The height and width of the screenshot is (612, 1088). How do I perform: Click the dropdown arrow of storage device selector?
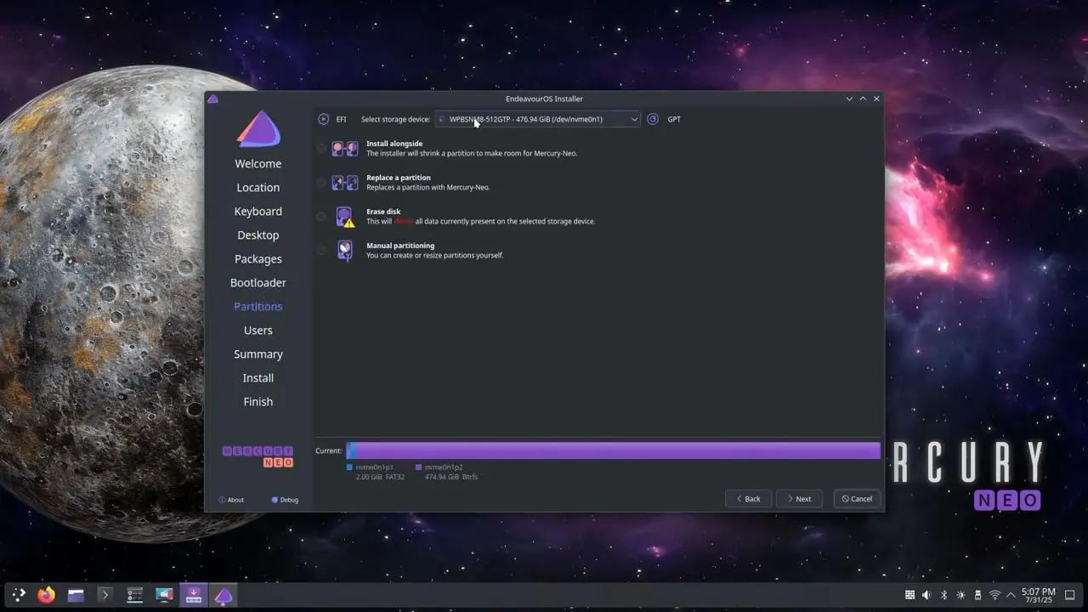[x=633, y=119]
